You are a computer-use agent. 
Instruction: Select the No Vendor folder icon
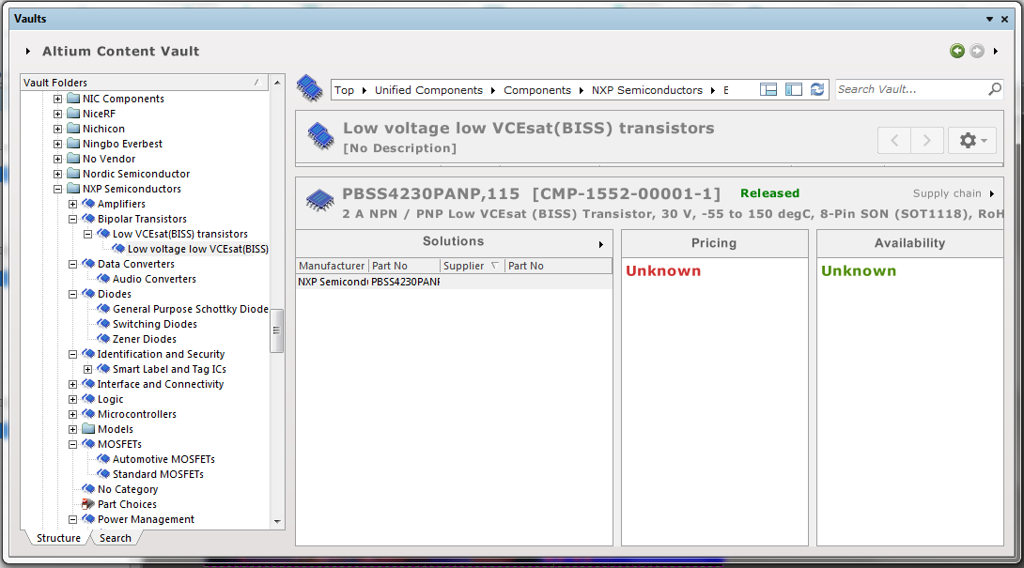pyautogui.click(x=74, y=158)
